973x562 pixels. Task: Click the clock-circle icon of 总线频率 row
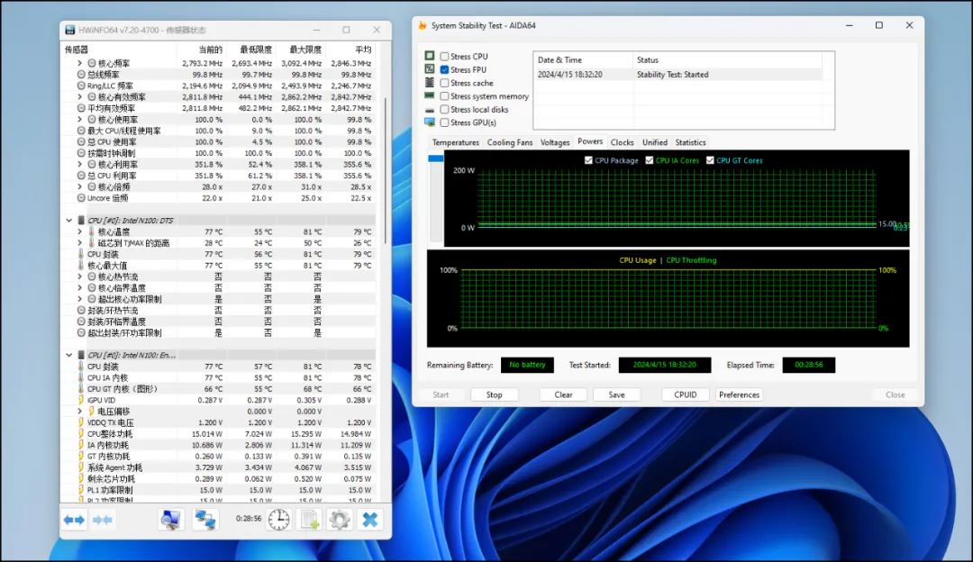(x=81, y=75)
